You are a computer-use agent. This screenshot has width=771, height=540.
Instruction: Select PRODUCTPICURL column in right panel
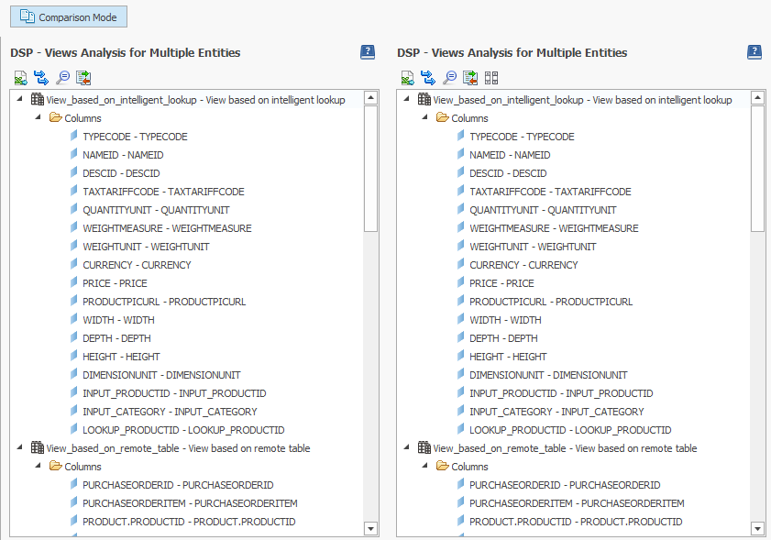pos(550,302)
